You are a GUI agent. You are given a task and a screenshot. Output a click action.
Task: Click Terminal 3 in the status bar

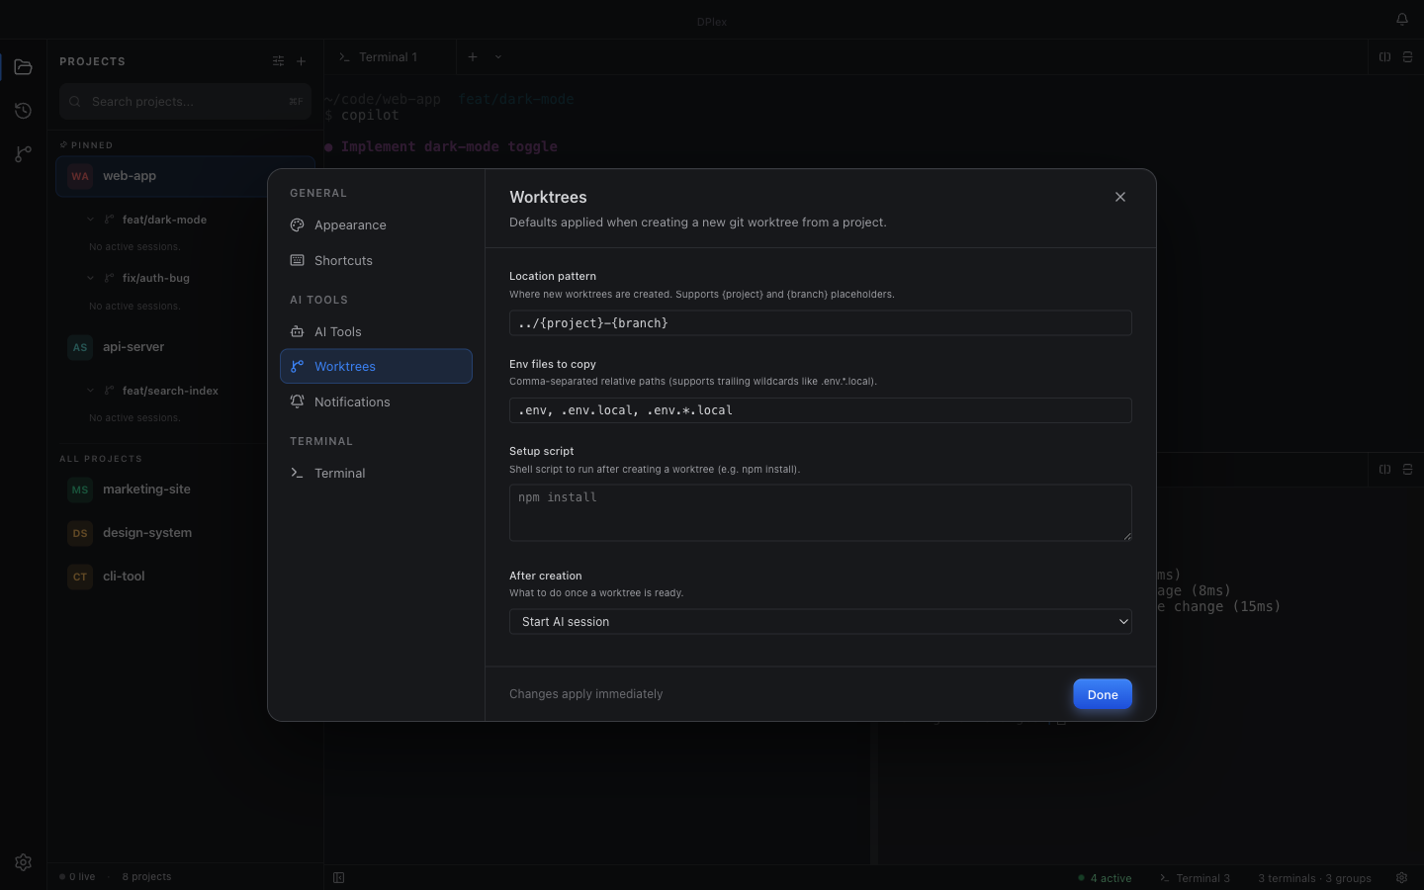(1195, 878)
